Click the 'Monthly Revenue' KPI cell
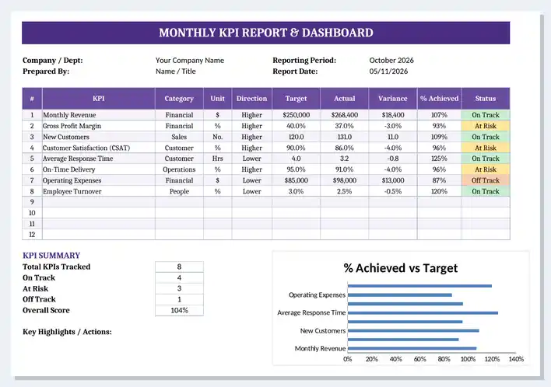This screenshot has height=387, width=551. coord(98,115)
